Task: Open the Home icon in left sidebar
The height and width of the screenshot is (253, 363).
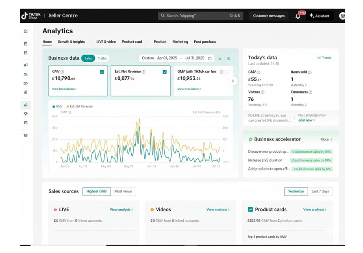Action: point(26,31)
